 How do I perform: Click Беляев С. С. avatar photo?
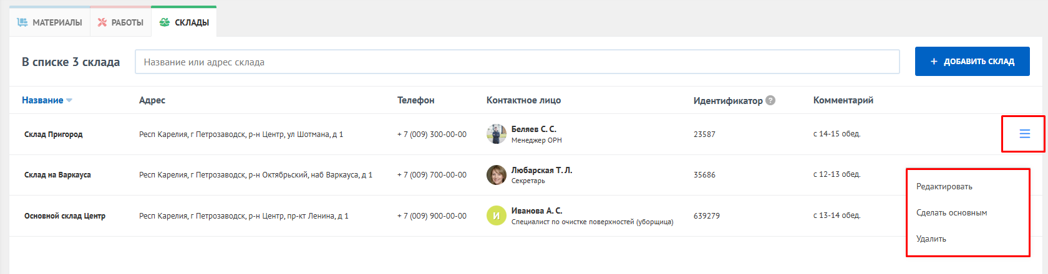point(497,134)
